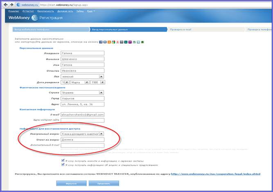Import data via the light blue service icon
This screenshot has height=192, width=273.
[x=138, y=42]
